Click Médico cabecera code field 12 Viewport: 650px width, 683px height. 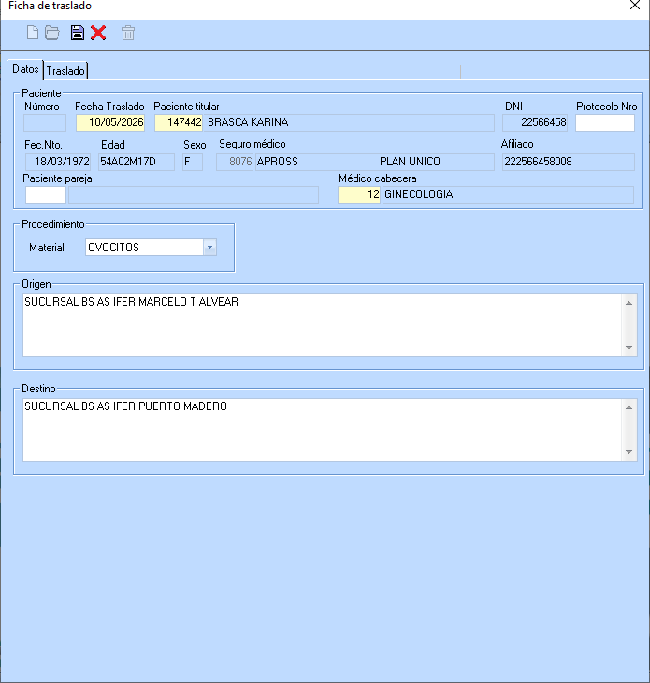coord(359,194)
